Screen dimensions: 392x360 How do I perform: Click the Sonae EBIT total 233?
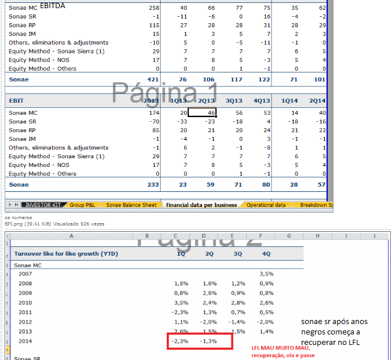pyautogui.click(x=153, y=185)
